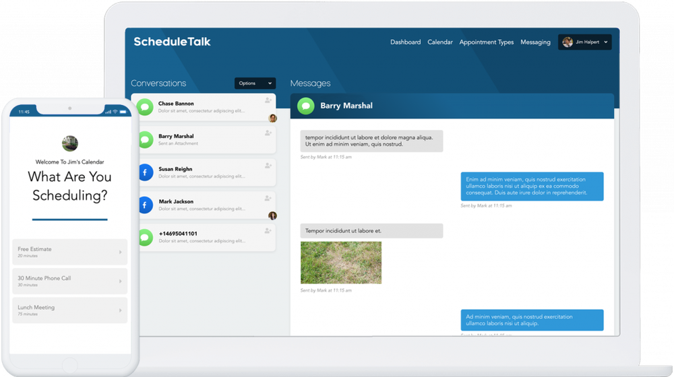The image size is (674, 377).
Task: Open the Messaging section
Action: click(x=535, y=42)
